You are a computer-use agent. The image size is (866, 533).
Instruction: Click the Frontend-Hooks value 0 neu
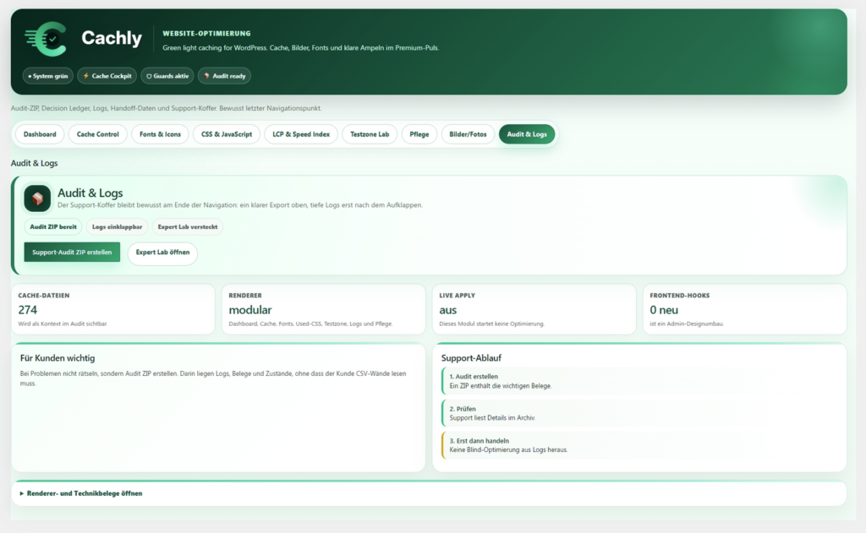(664, 310)
